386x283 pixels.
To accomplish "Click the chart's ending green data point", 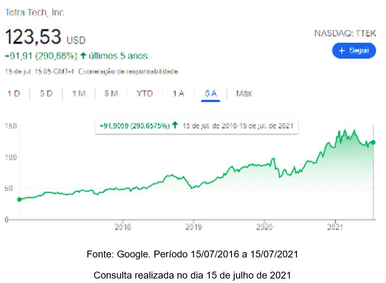I will [373, 142].
